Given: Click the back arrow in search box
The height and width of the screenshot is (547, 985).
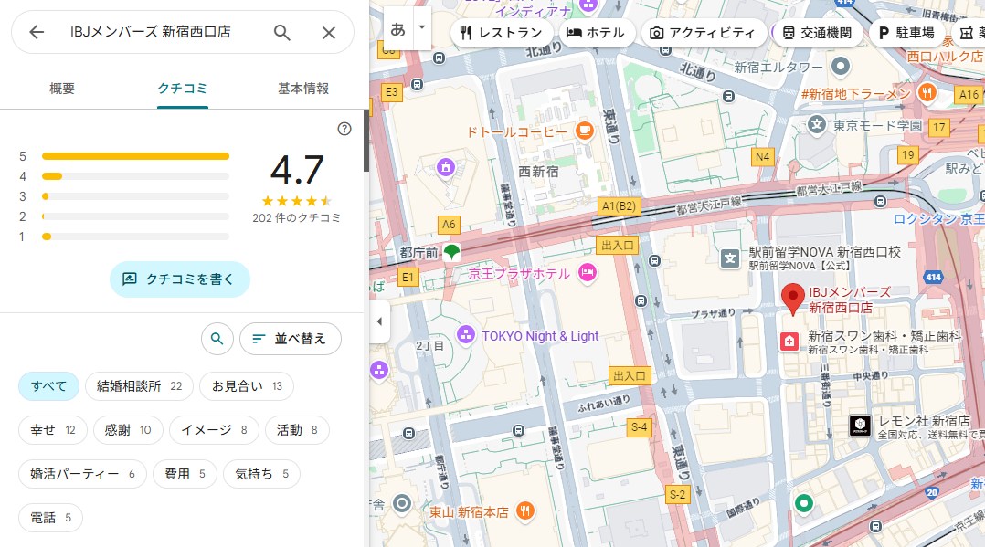Looking at the screenshot, I should point(37,33).
